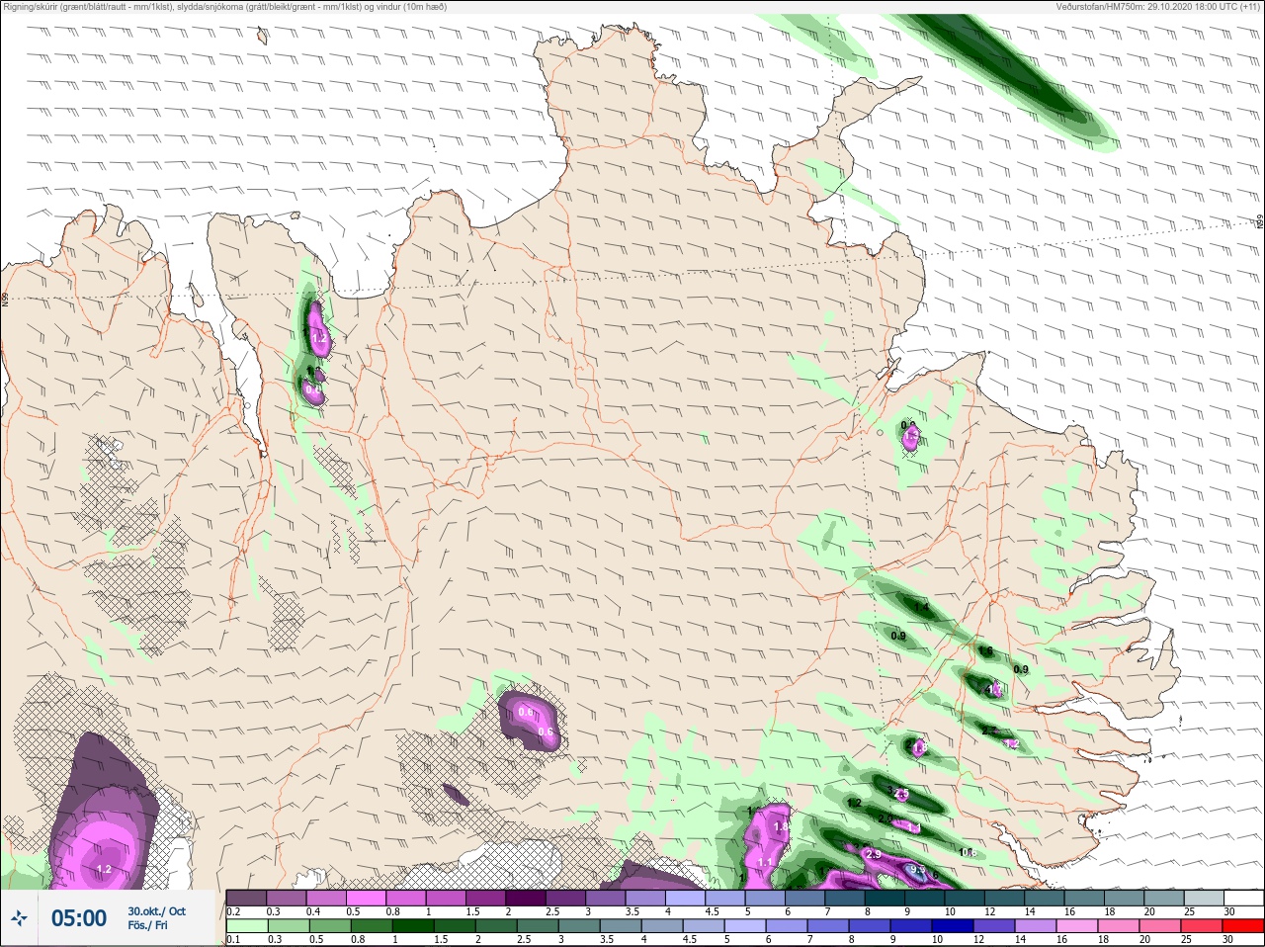1265x947 pixels.
Task: Select white swatch ending the top legend row
Action: tap(1243, 898)
